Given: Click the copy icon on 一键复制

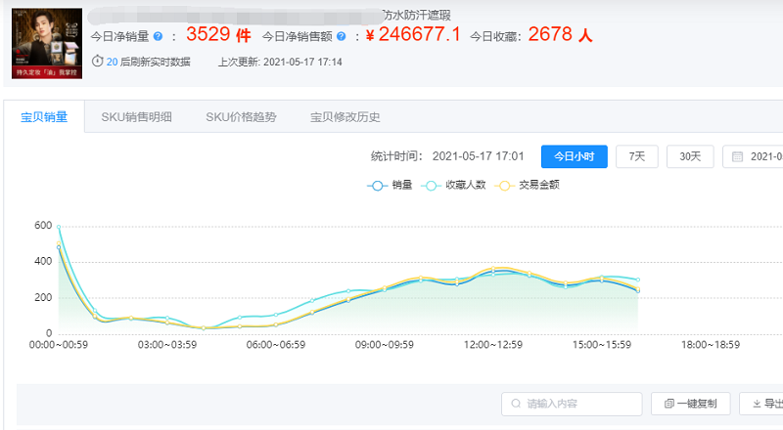Looking at the screenshot, I should click(669, 404).
